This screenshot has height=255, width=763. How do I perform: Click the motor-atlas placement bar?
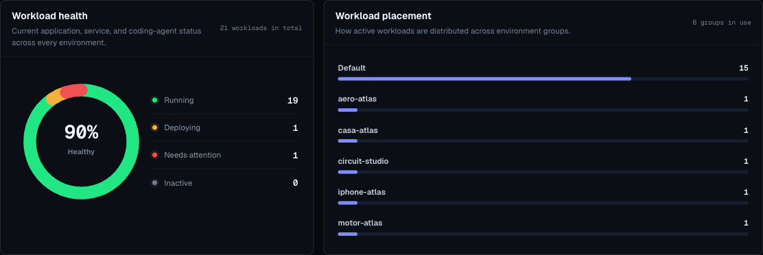[x=543, y=234]
